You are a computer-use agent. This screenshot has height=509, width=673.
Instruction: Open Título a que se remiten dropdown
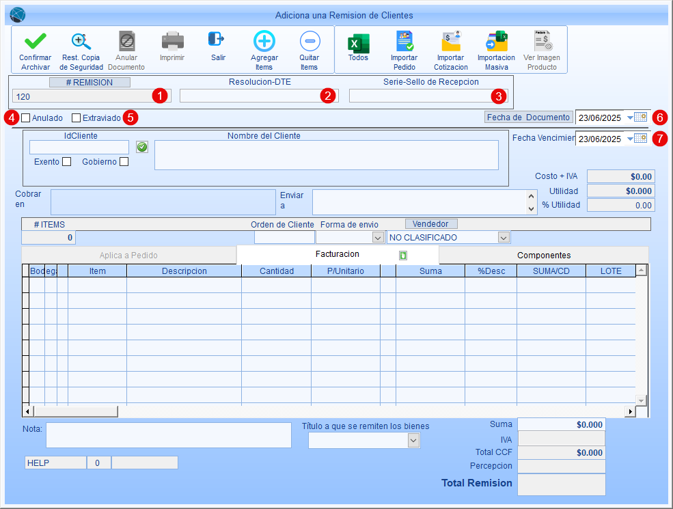413,441
